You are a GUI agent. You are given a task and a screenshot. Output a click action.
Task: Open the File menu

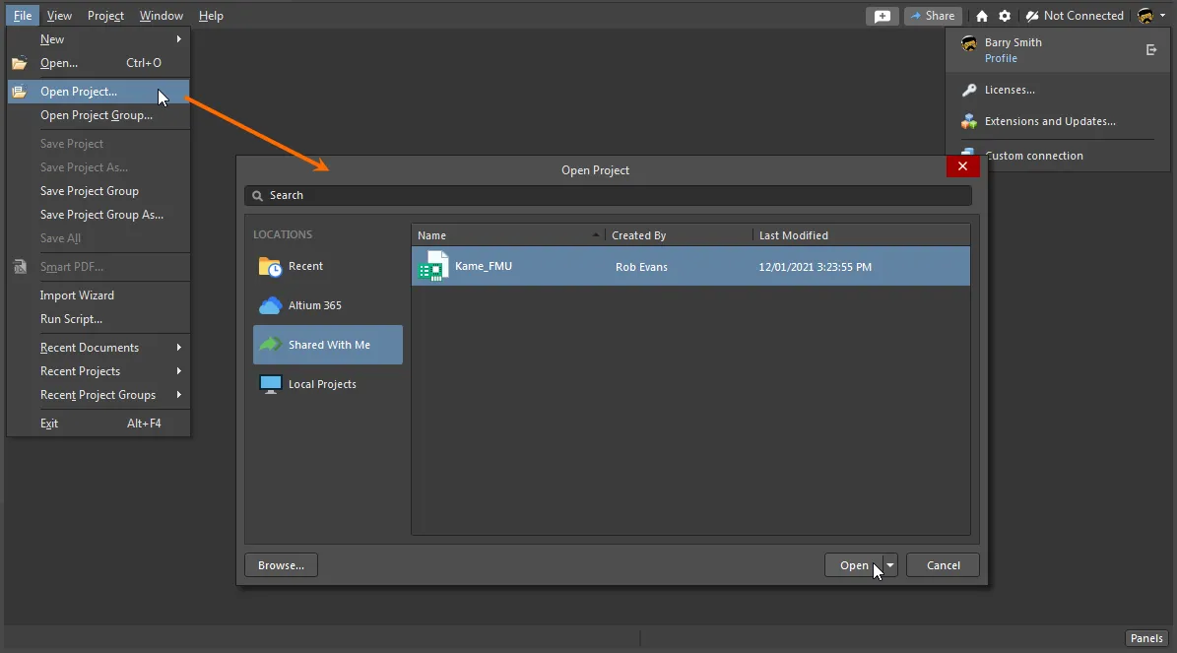coord(23,16)
